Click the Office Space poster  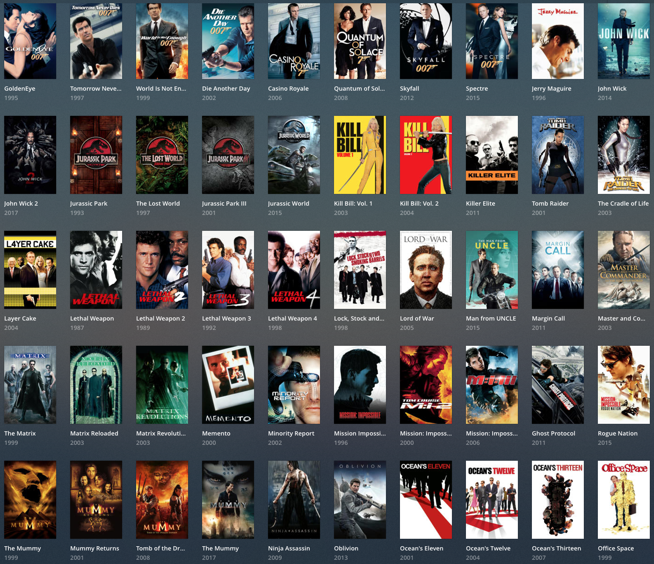(624, 500)
